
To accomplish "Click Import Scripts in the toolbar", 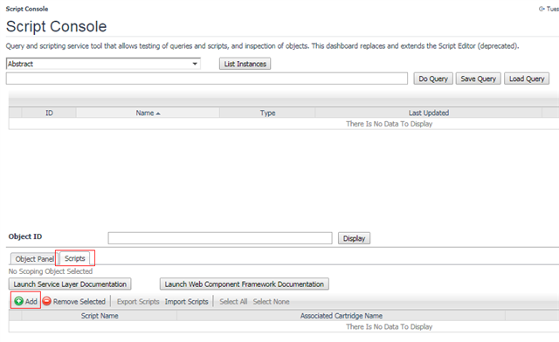I will click(x=186, y=301).
